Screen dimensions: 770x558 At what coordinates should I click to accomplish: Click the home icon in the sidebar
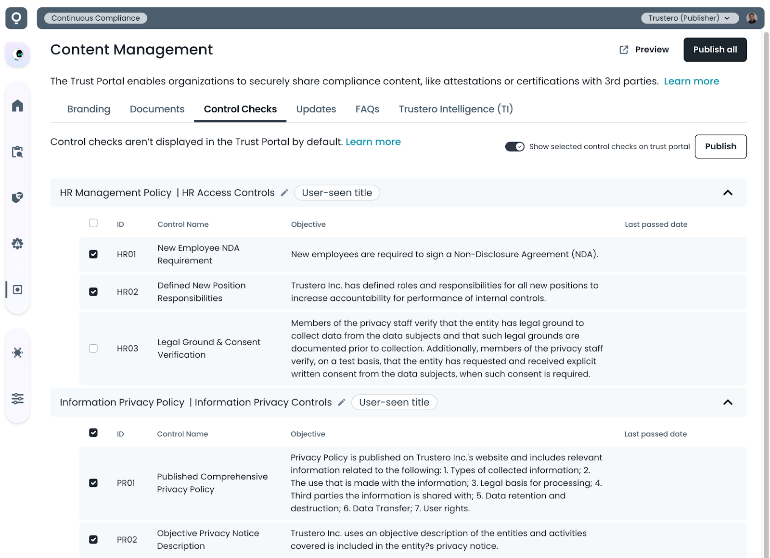click(17, 105)
